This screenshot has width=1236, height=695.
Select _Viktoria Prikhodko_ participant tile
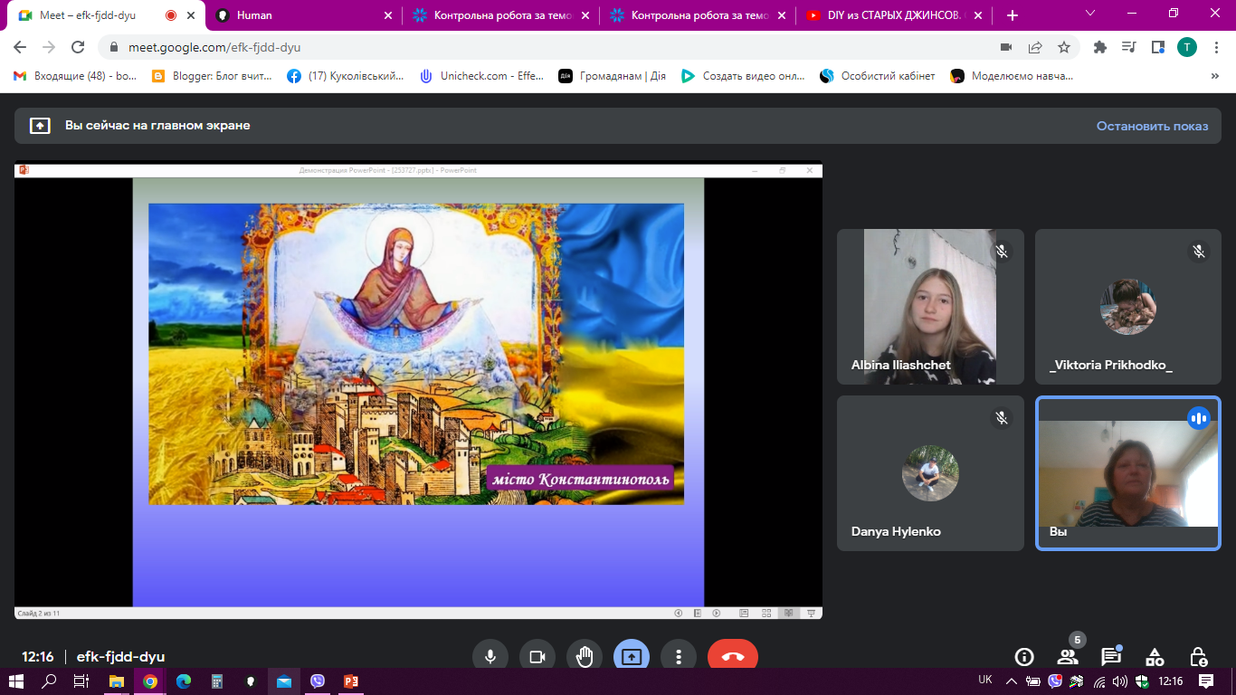(x=1127, y=307)
